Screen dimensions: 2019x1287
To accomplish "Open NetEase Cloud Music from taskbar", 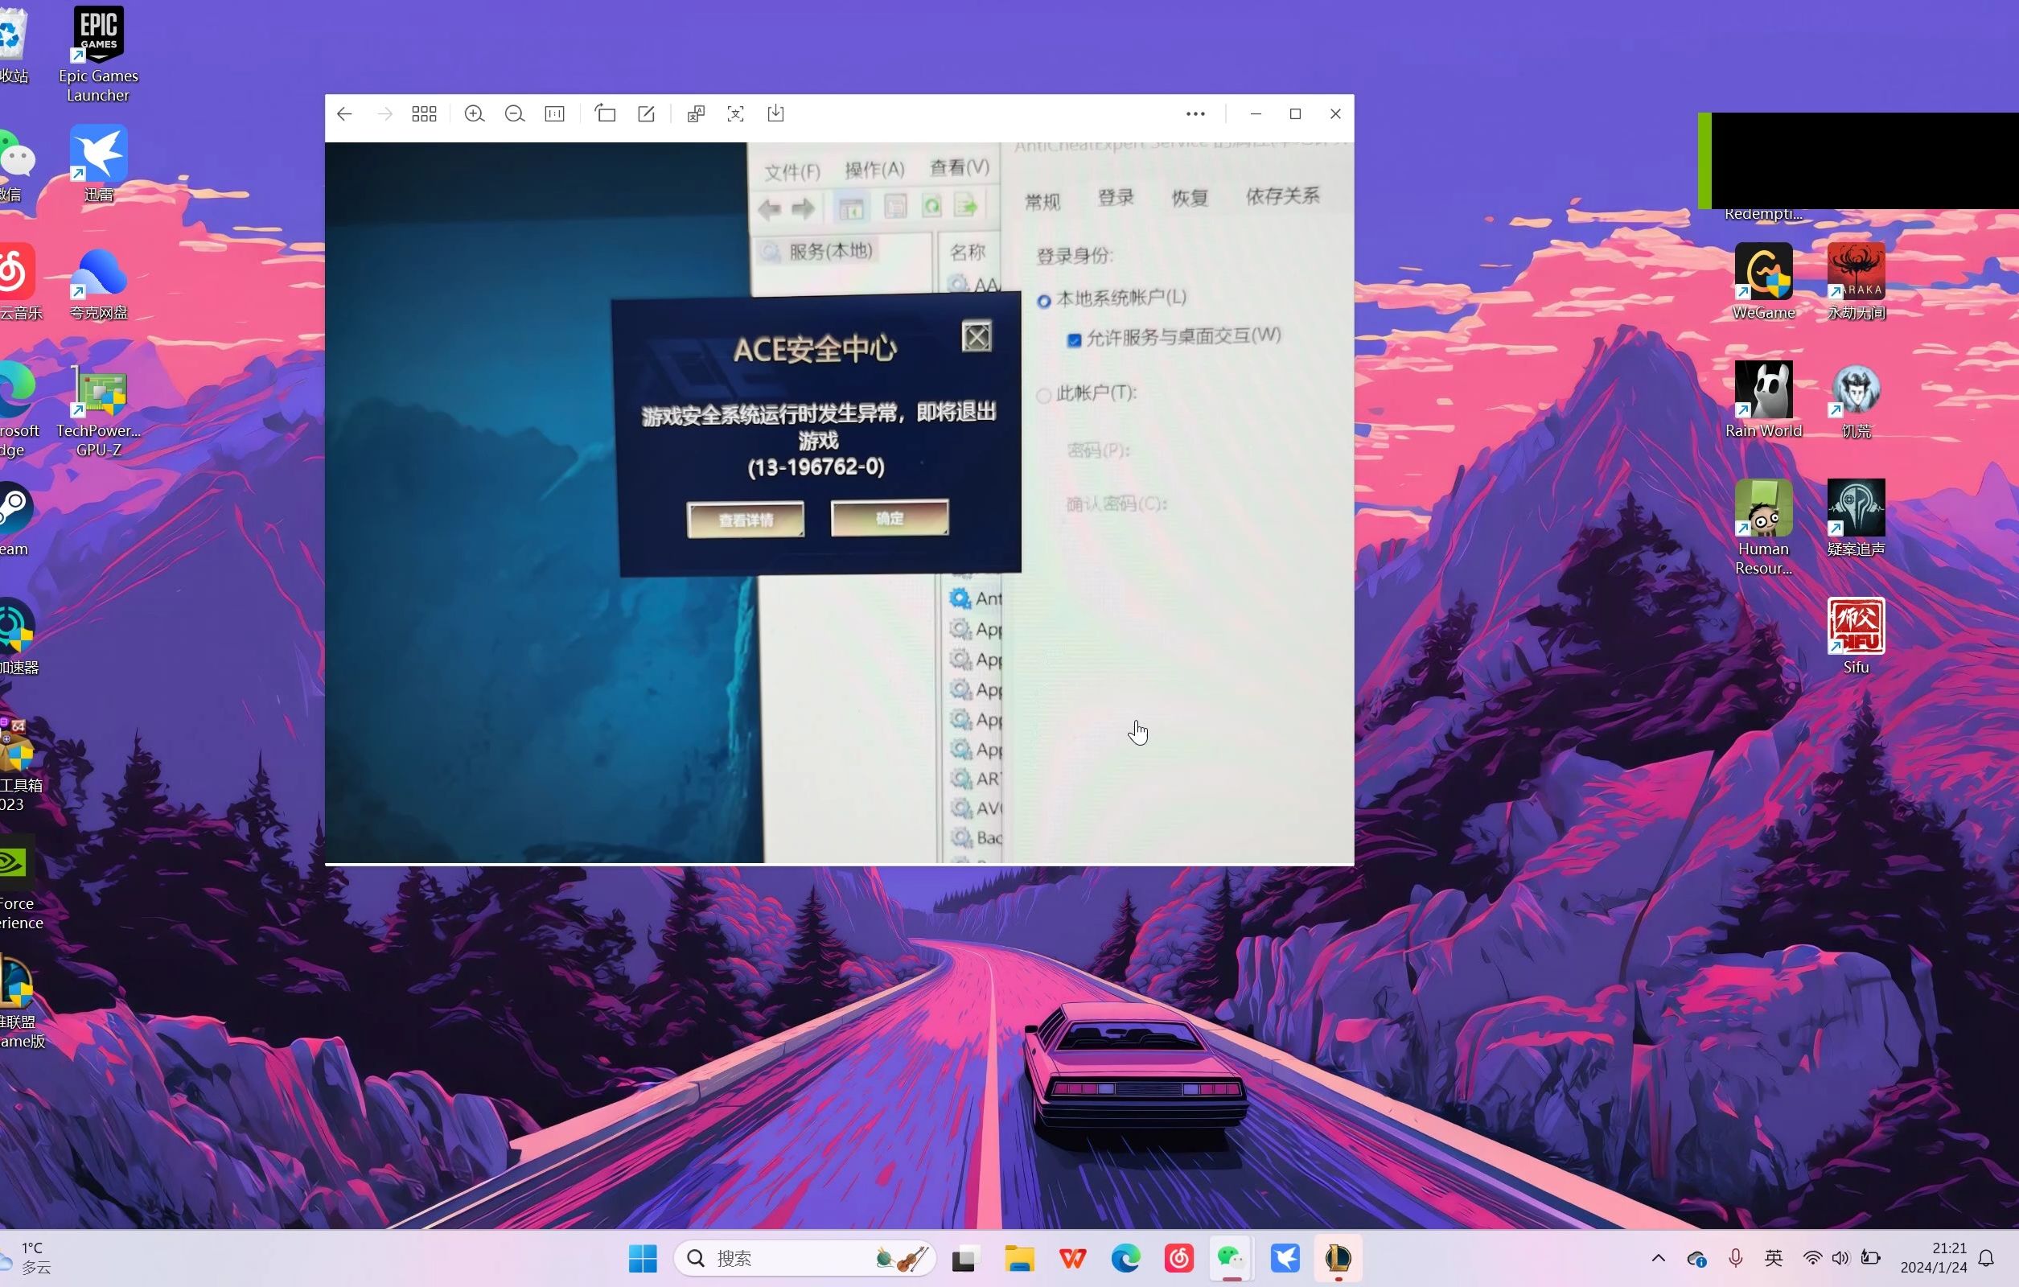I will pyautogui.click(x=1180, y=1259).
